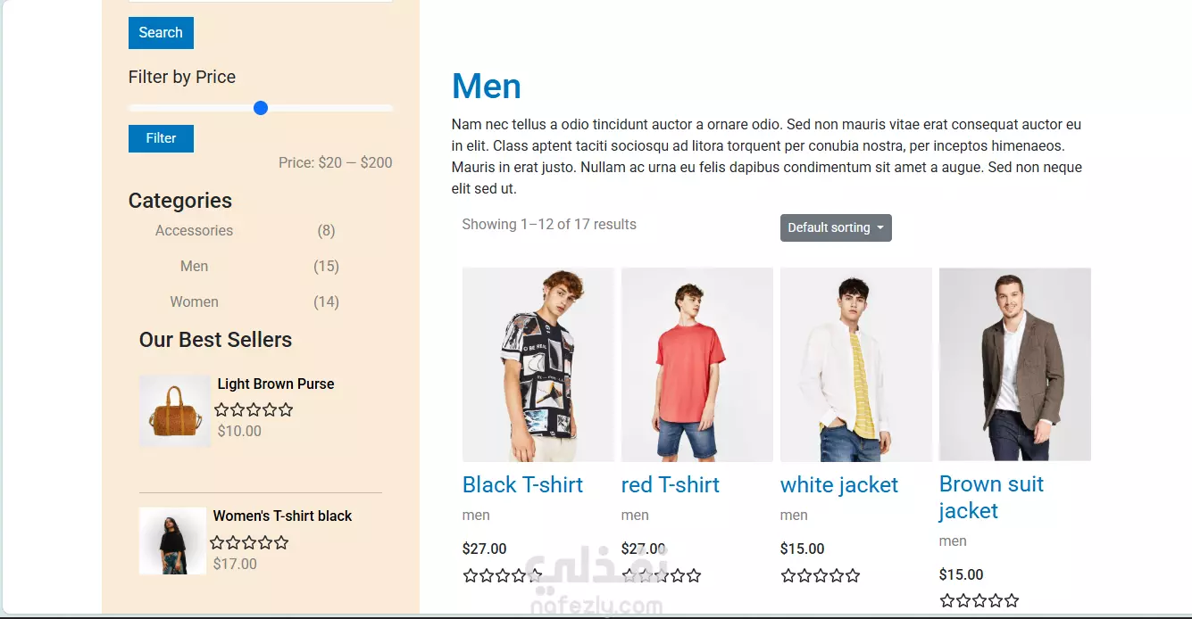
Task: Open the red T-shirt title link
Action: [x=670, y=484]
